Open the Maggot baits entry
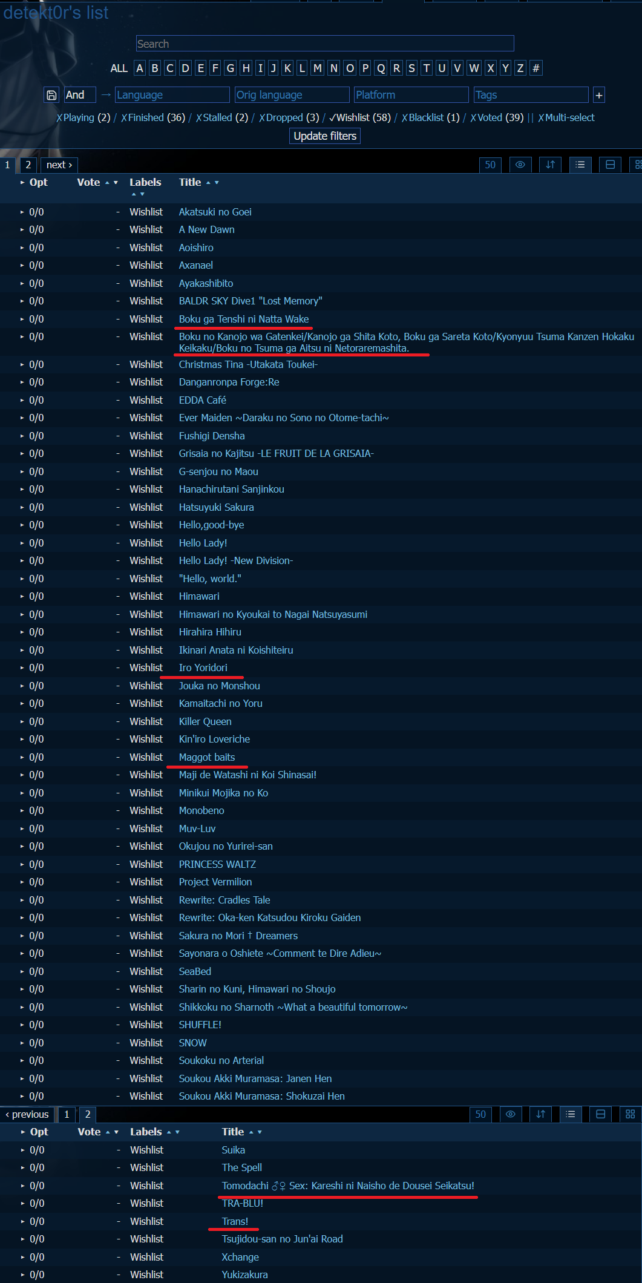 (x=207, y=757)
